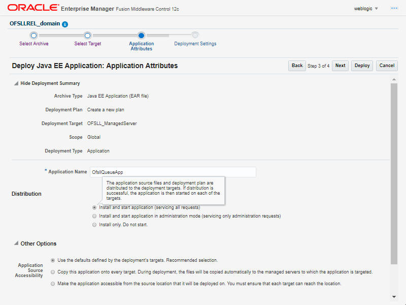Open the three-dots options menu icon
The height and width of the screenshot is (305, 406).
(x=394, y=9)
